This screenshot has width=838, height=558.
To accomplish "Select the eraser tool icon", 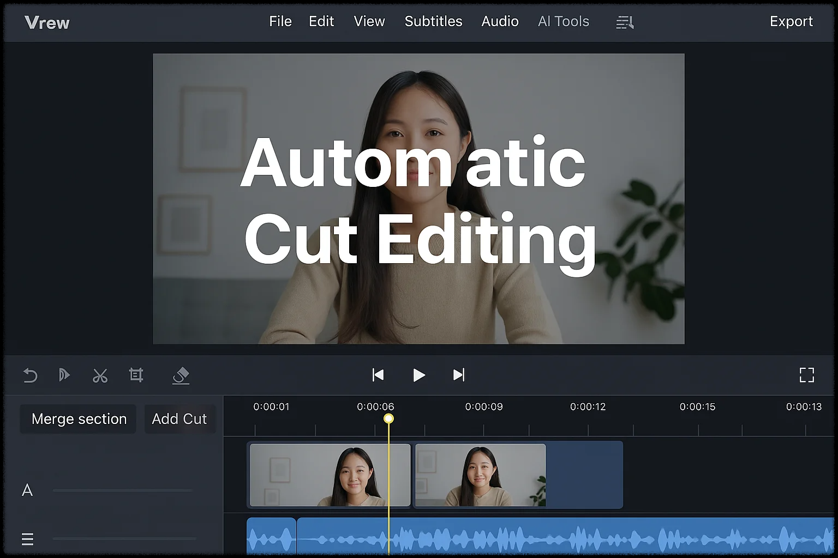I will [181, 375].
